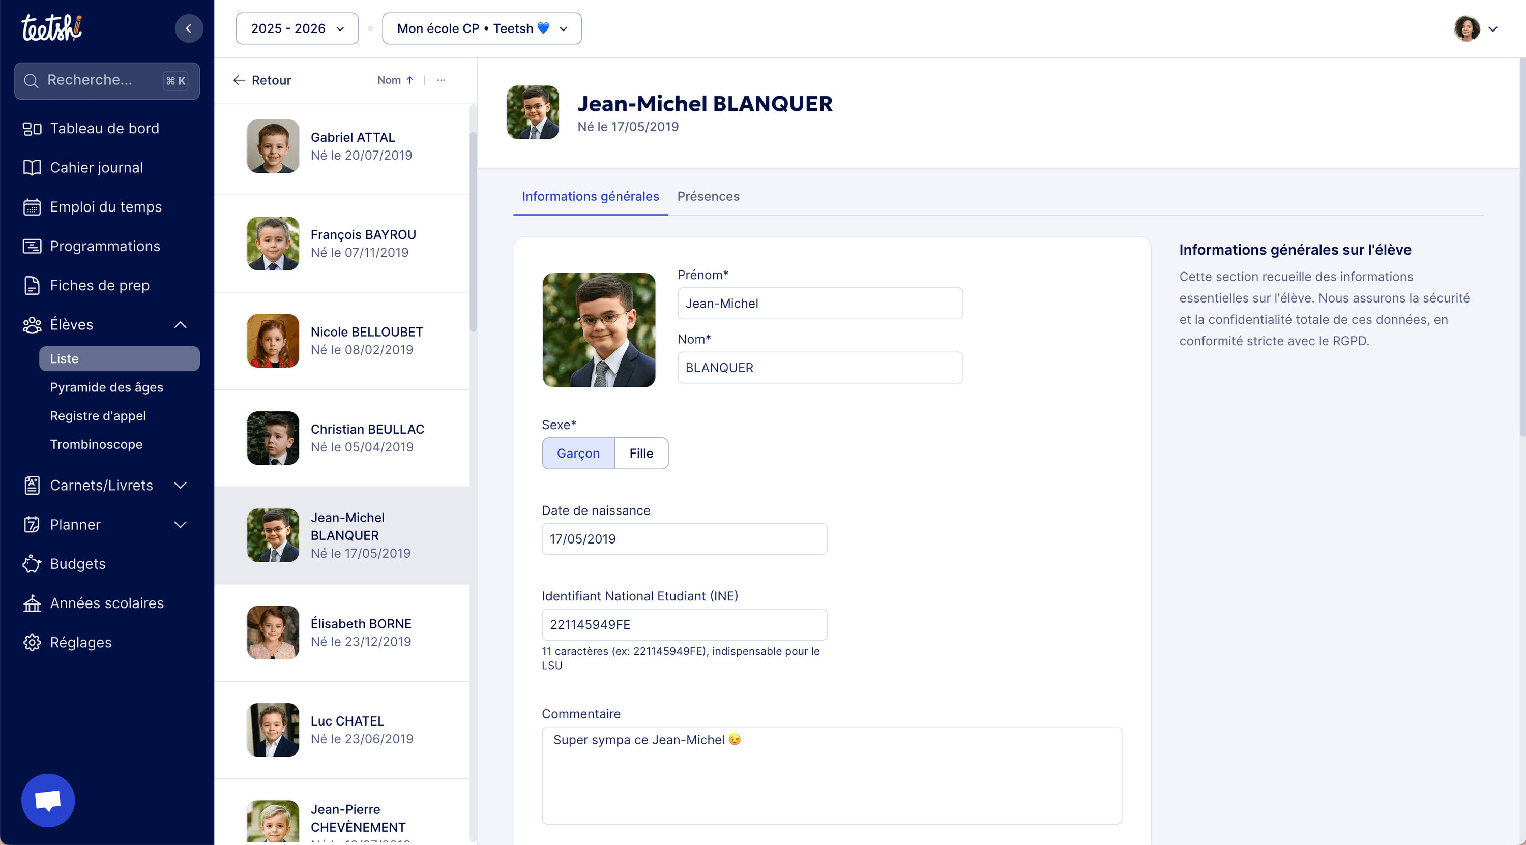This screenshot has height=845, width=1526.
Task: Go to Budgets page
Action: (x=78, y=564)
